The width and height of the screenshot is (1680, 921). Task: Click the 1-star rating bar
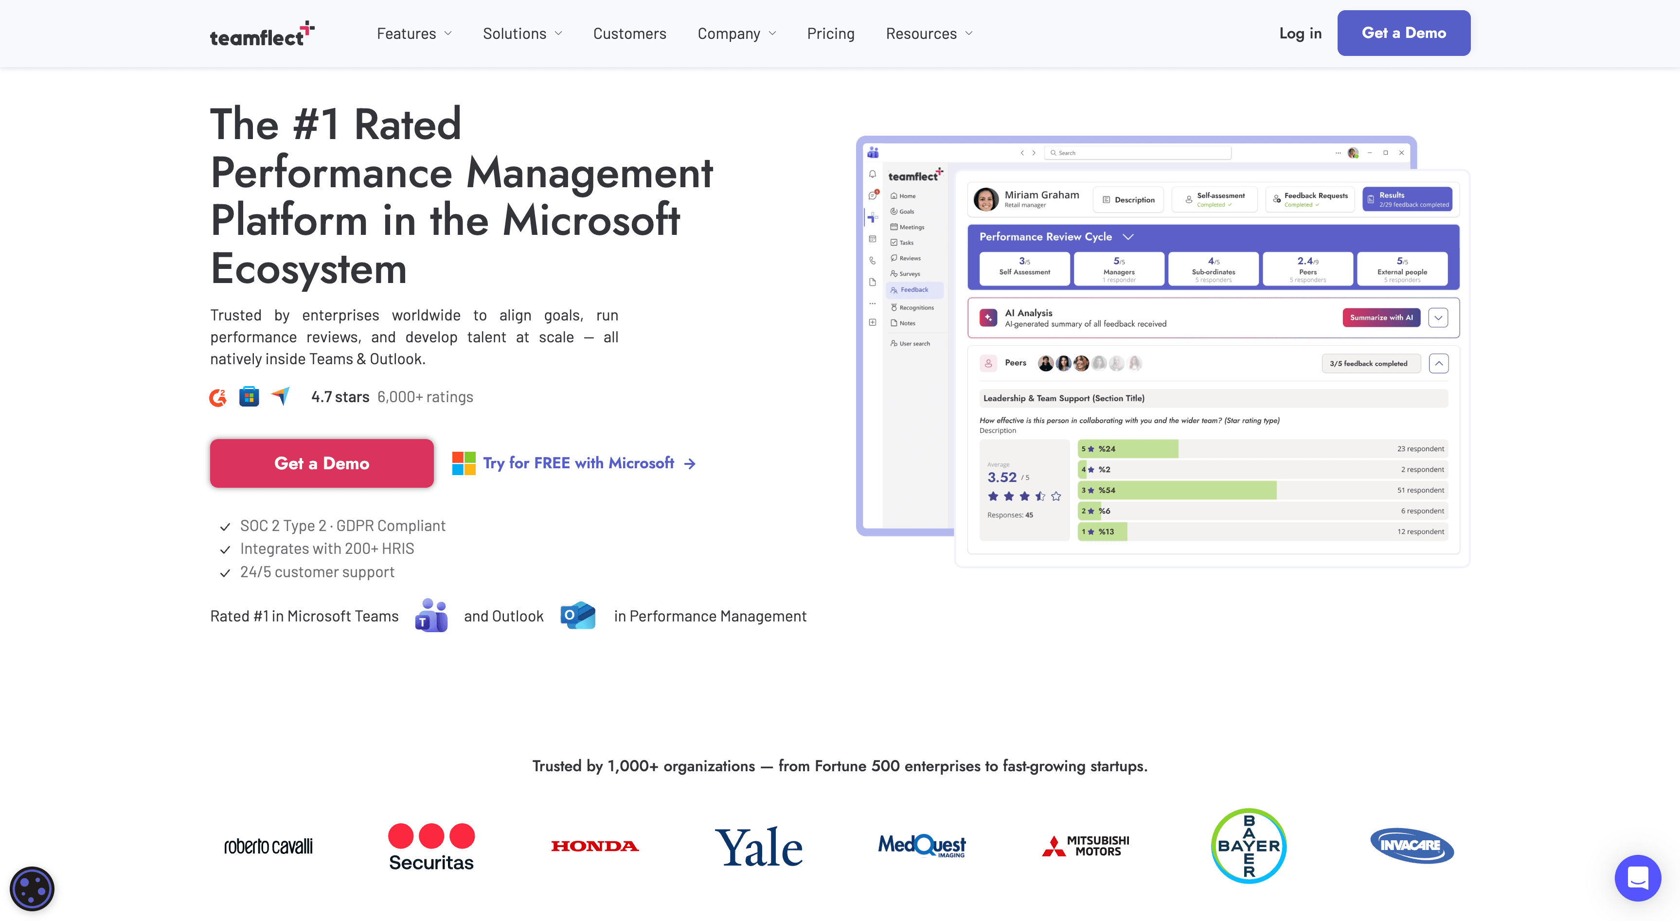[1263, 532]
